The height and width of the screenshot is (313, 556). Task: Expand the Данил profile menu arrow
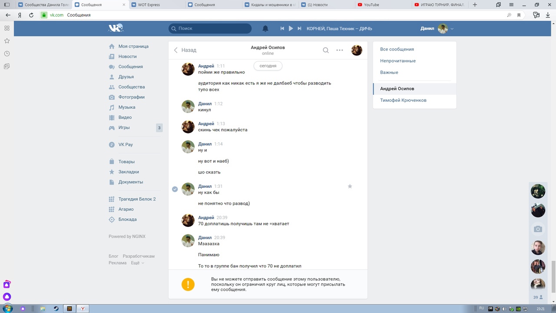452,29
